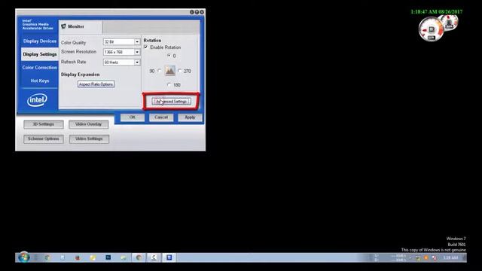Open Scheme Options
Image resolution: width=482 pixels, height=271 pixels.
tap(44, 139)
